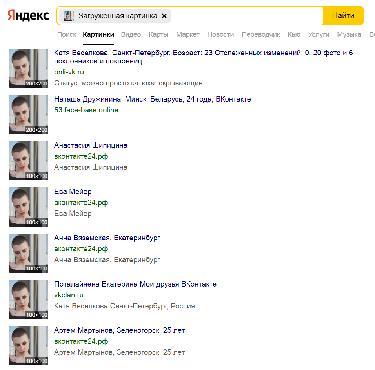Open the Артём Мартынов, Зеленогорск title link
Image resolution: width=375 pixels, height=370 pixels.
119,330
